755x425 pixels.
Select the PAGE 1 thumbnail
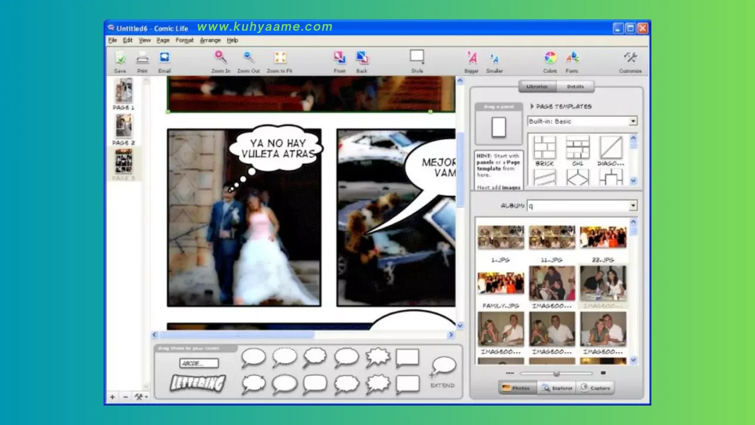(x=124, y=91)
